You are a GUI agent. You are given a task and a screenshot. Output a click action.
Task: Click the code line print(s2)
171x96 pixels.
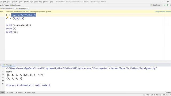[12, 32]
